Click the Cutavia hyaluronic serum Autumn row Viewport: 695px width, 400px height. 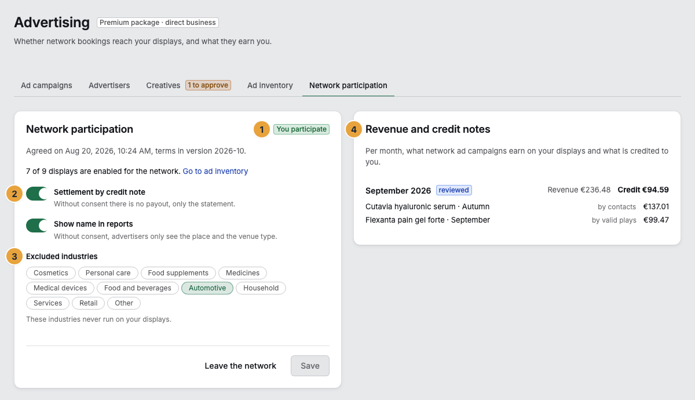pyautogui.click(x=517, y=206)
